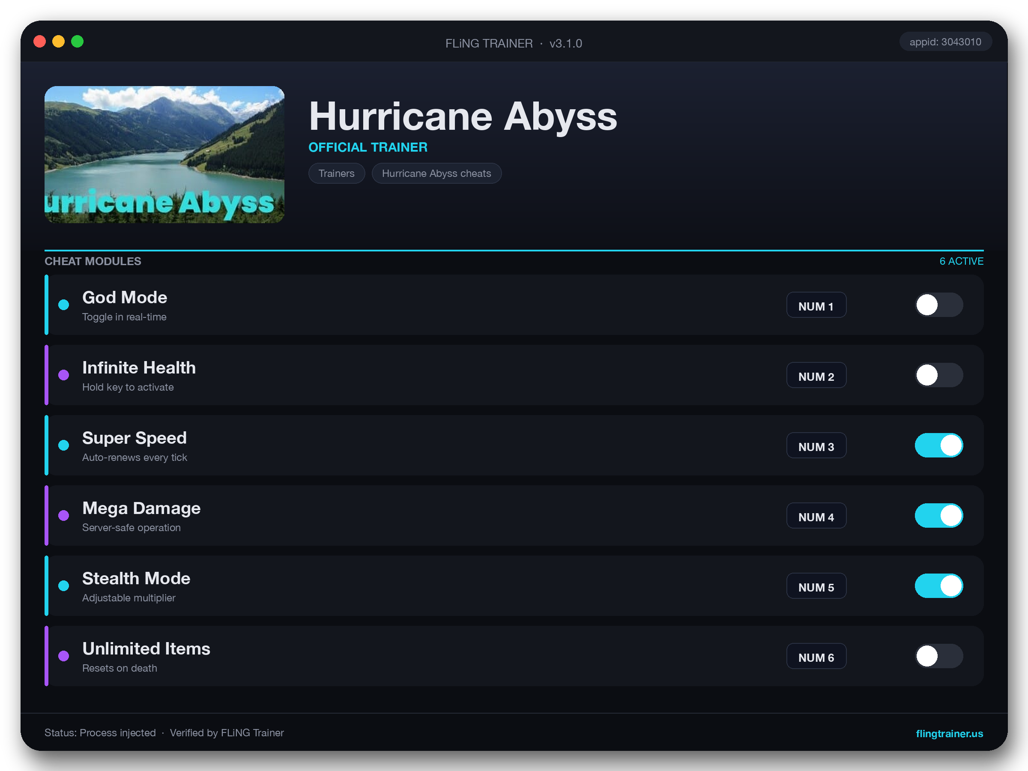Click the yellow minimize window button
This screenshot has width=1028, height=771.
click(x=59, y=42)
